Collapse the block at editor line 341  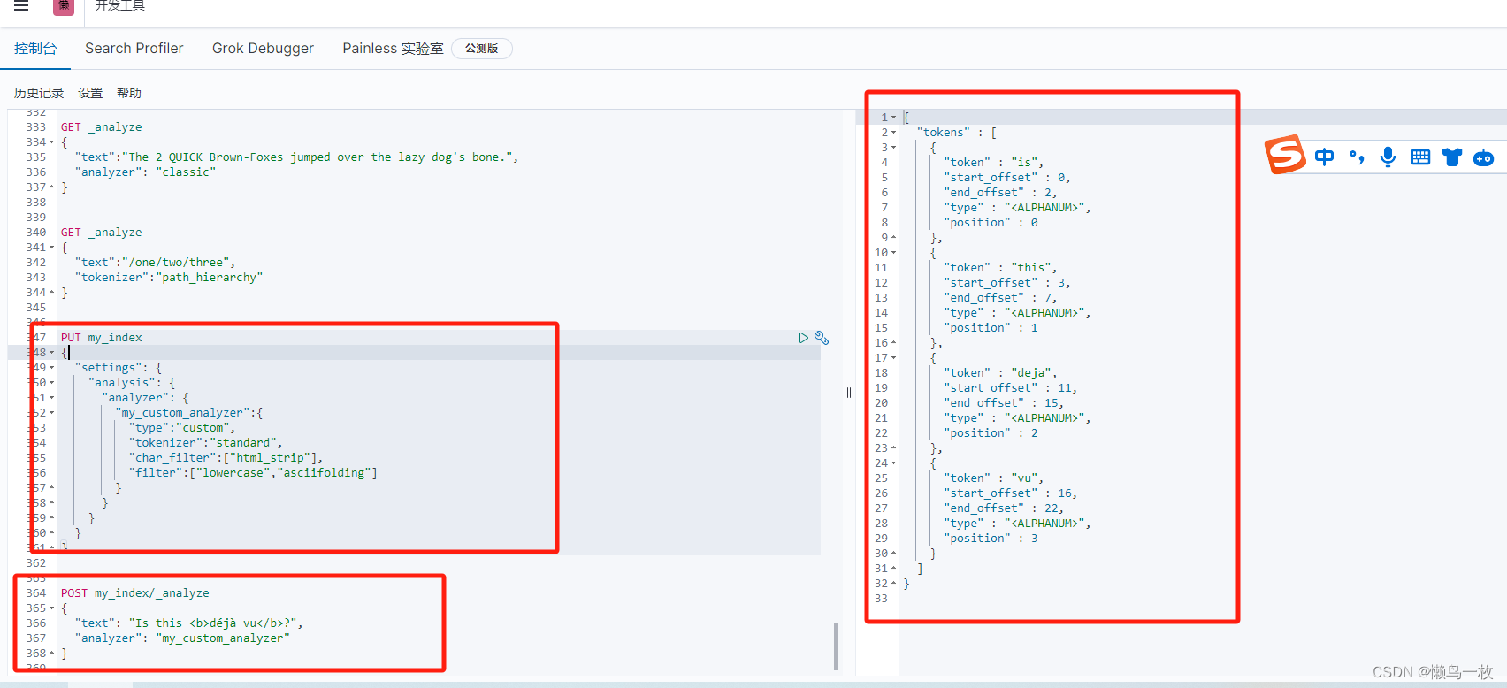point(51,248)
